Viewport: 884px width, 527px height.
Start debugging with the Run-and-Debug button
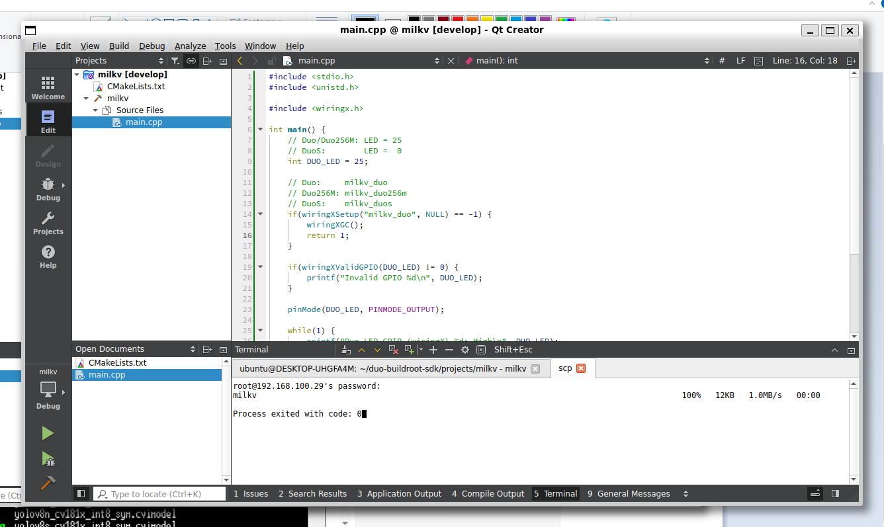(x=48, y=458)
